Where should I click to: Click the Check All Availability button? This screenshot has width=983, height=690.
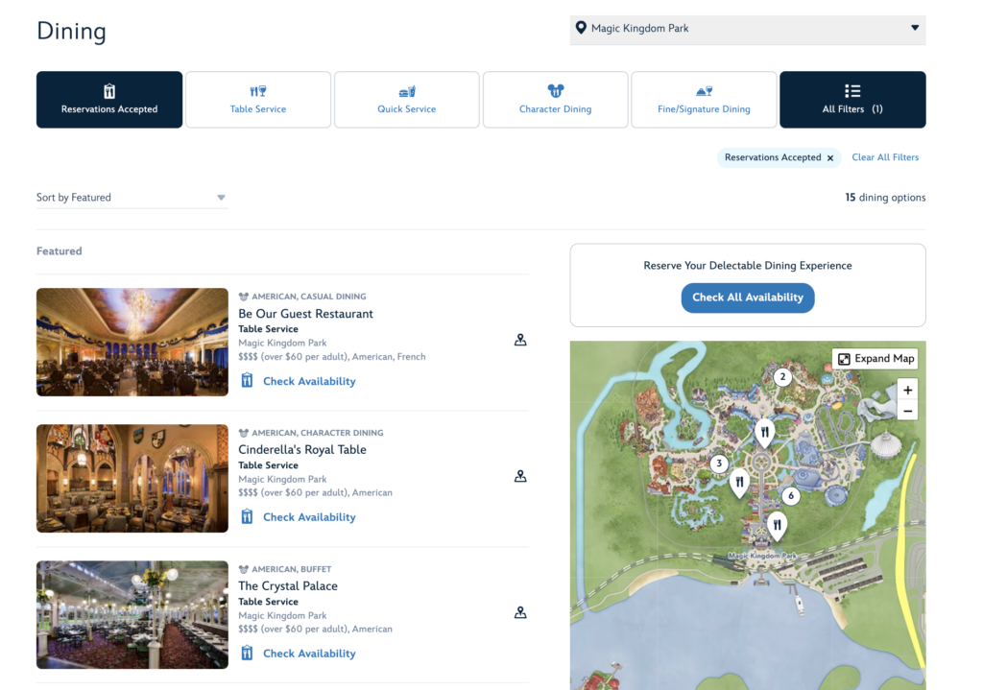[747, 297]
